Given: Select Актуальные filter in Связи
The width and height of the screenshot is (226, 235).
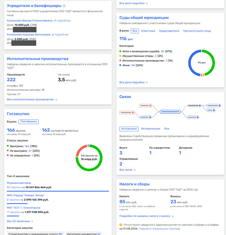Looking at the screenshot, I should 129,129.
